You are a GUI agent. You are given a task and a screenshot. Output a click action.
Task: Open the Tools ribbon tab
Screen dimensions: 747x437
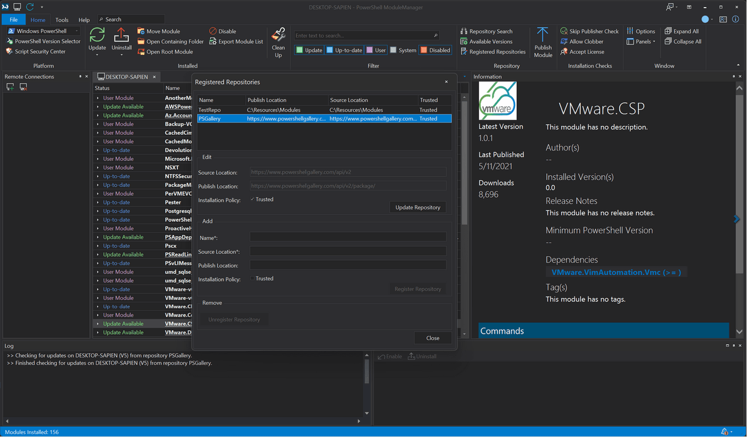(x=62, y=20)
